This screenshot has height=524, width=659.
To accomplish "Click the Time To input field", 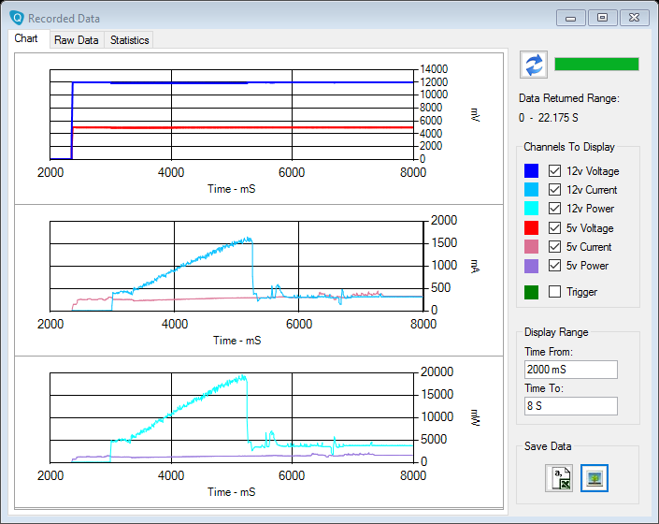I will pyautogui.click(x=570, y=406).
